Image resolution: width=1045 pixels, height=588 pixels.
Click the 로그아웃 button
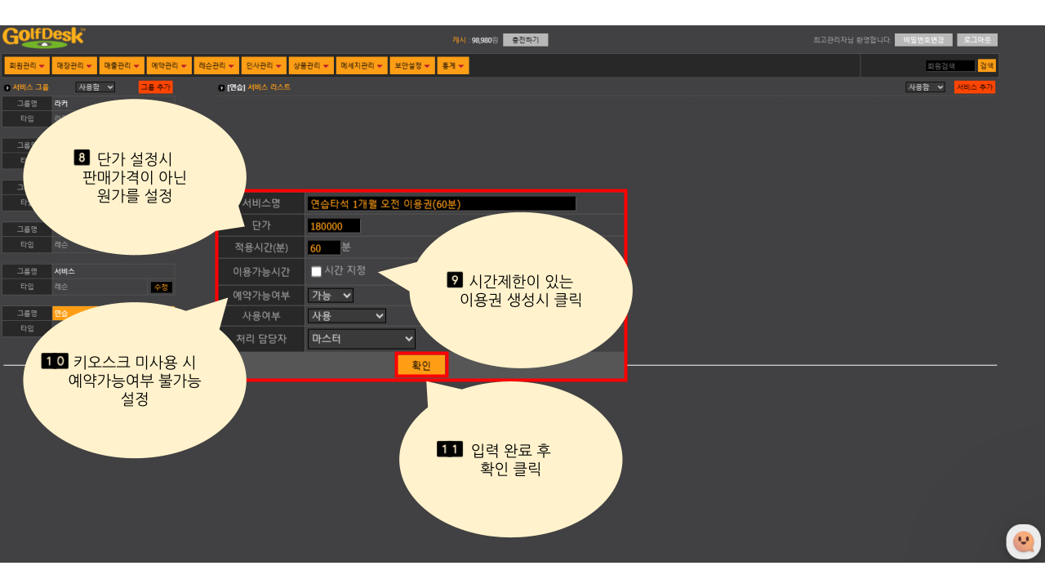(976, 40)
